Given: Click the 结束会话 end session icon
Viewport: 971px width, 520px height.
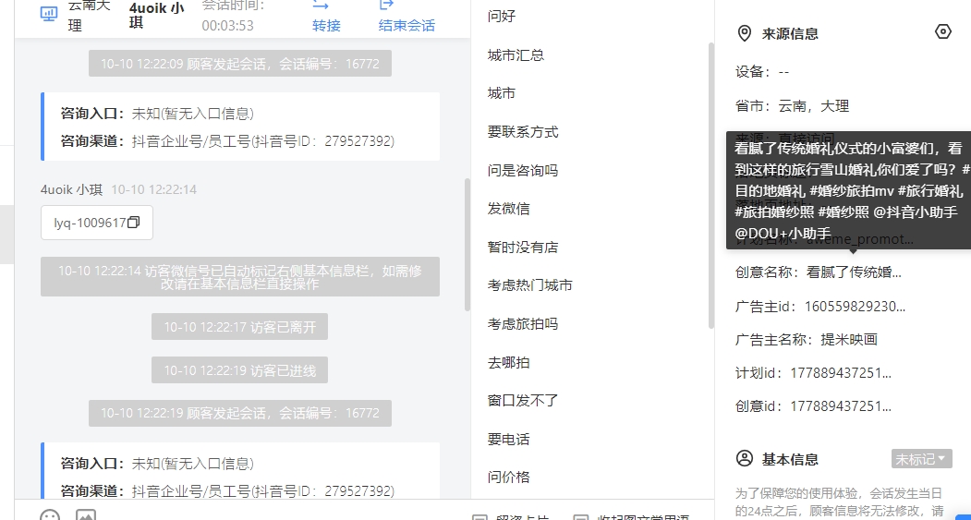Looking at the screenshot, I should coord(386,5).
